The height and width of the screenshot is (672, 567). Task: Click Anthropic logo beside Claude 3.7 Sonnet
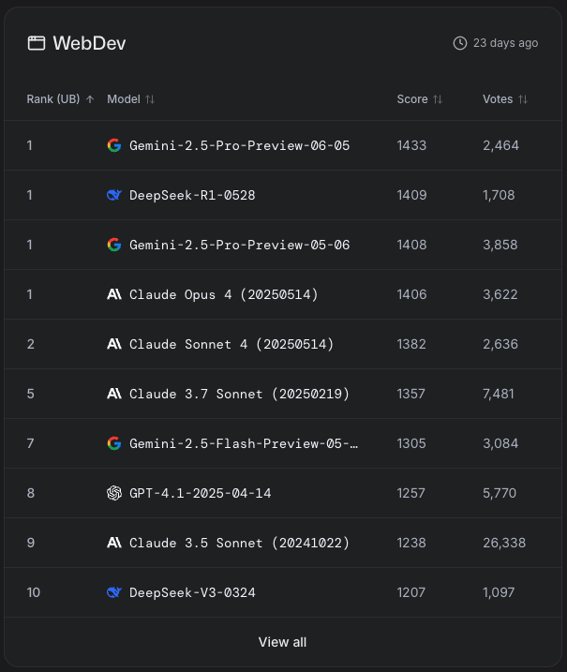[x=114, y=394]
